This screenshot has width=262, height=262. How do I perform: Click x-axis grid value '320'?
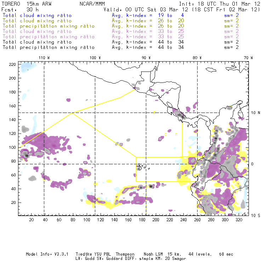click(x=239, y=220)
